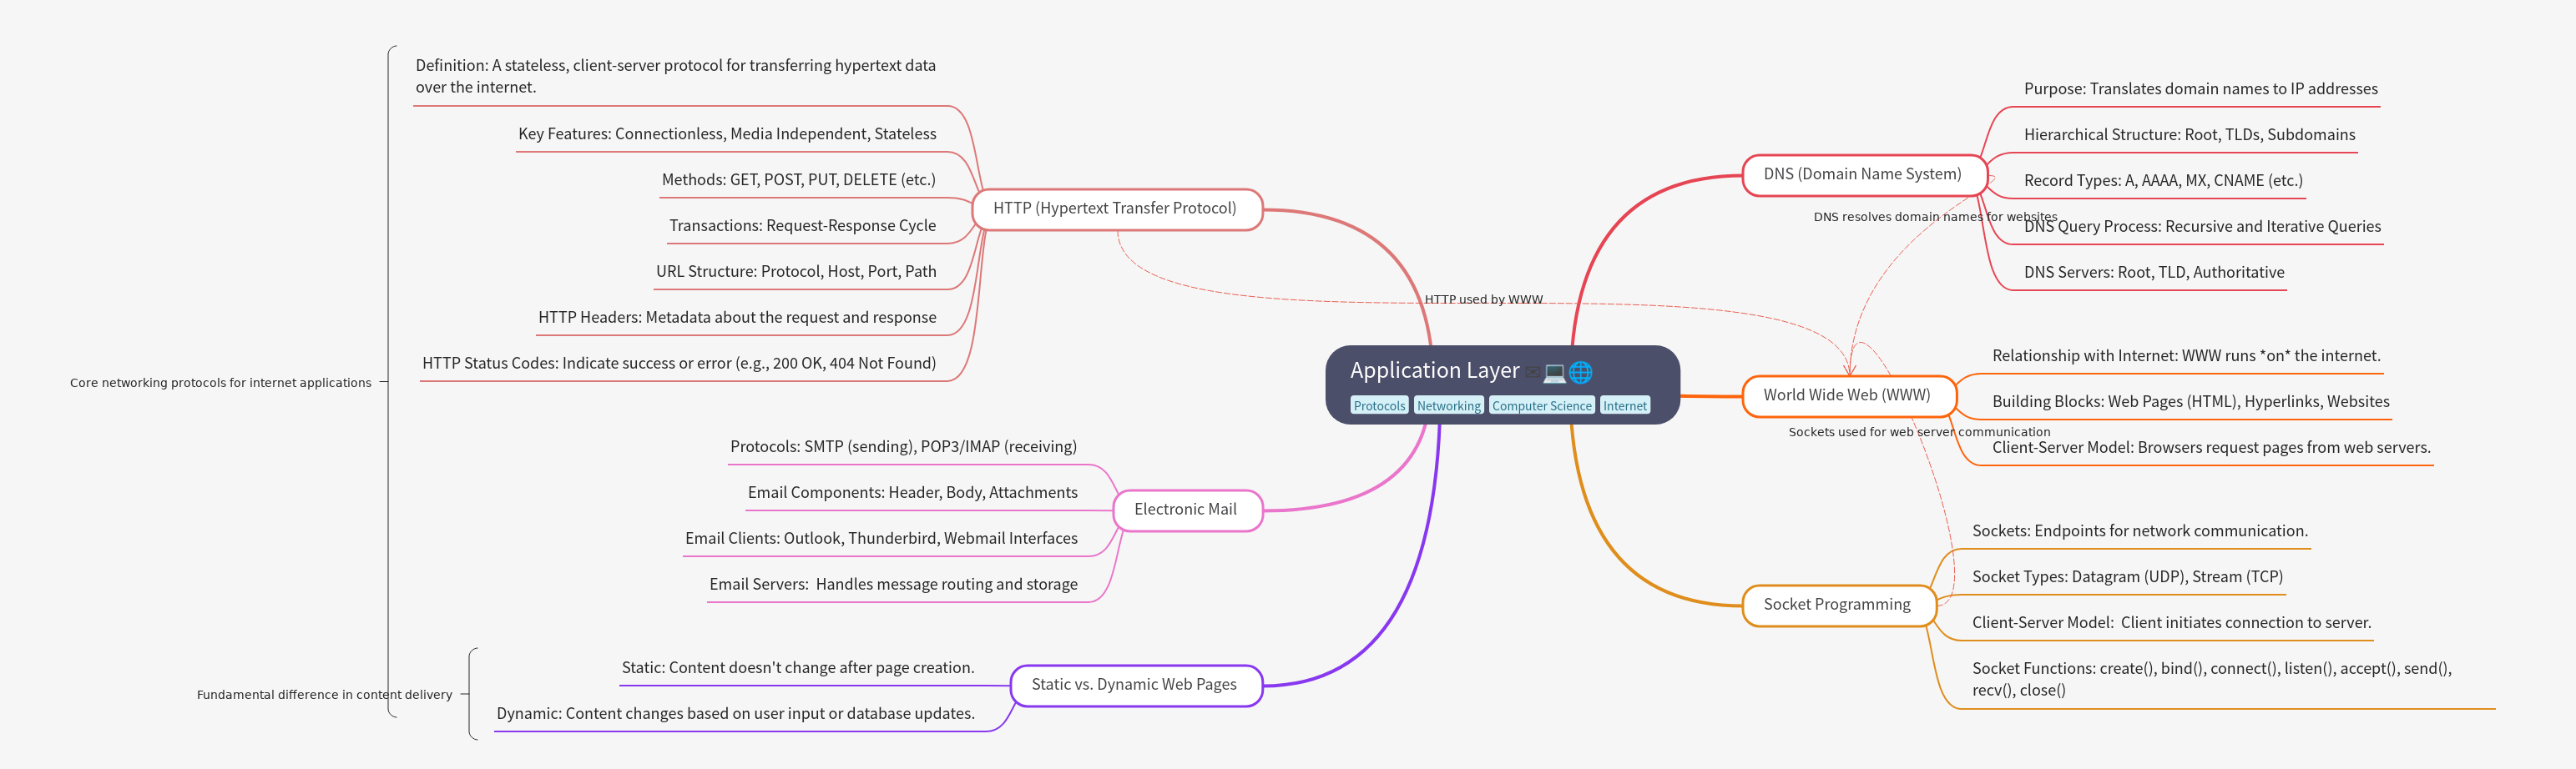Screen dimensions: 2576x769
Task: Click the Computer Science tag
Action: (1541, 405)
